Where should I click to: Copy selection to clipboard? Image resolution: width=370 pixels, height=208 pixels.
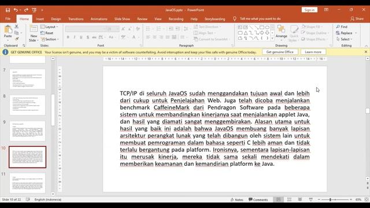coord(16,33)
